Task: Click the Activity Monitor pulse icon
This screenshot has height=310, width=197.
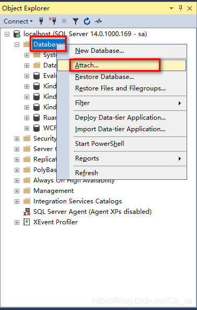Action: coord(98,21)
